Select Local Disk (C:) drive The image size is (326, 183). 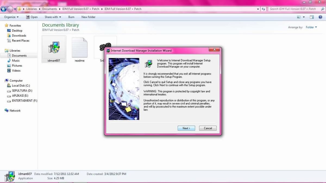21,86
